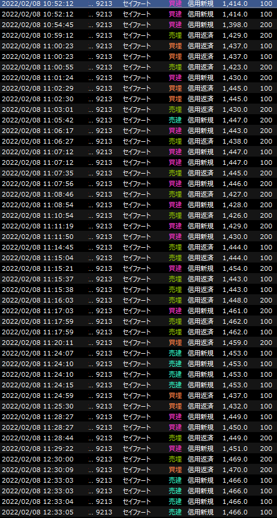277x518 pixels.
Task: Select the highlighted 10:52:12 trade row timestamp
Action: 38,4
